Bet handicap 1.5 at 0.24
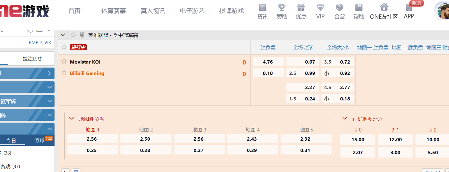Screen dimensions: 449x172 tap(303, 99)
